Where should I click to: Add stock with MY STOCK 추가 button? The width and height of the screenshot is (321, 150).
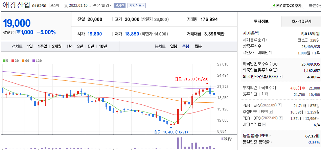[x=287, y=6]
